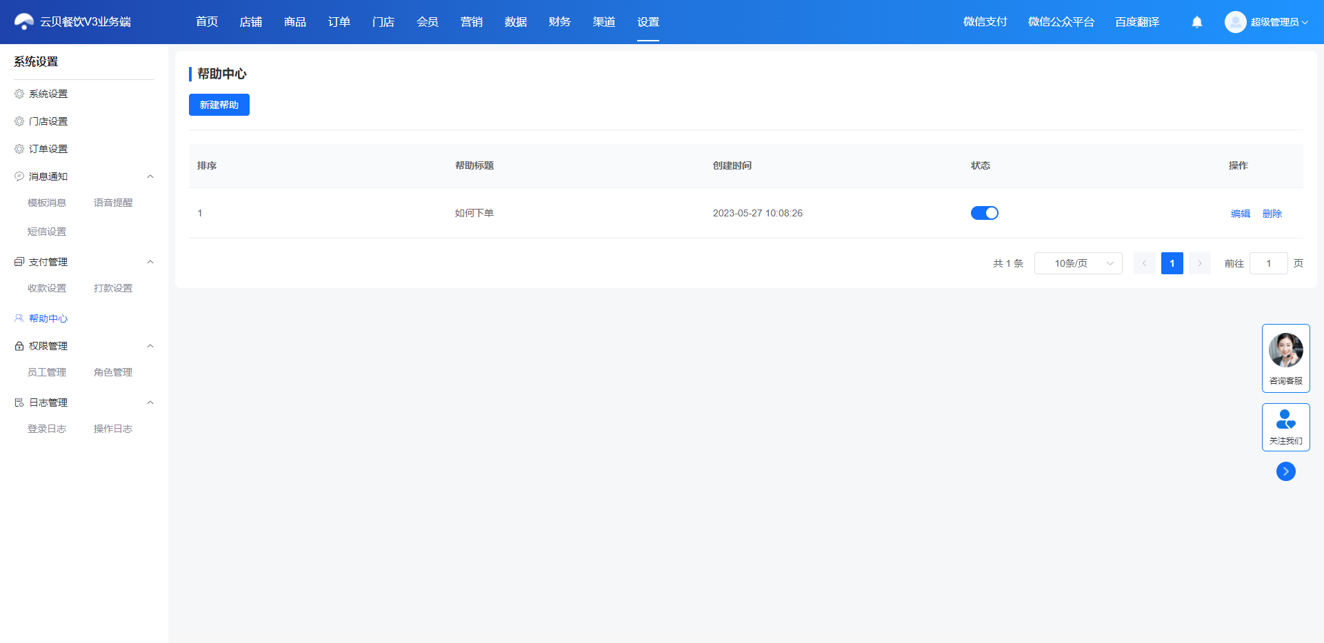This screenshot has width=1324, height=643.
Task: Click the 咨询客服 customer service avatar
Action: coord(1286,350)
